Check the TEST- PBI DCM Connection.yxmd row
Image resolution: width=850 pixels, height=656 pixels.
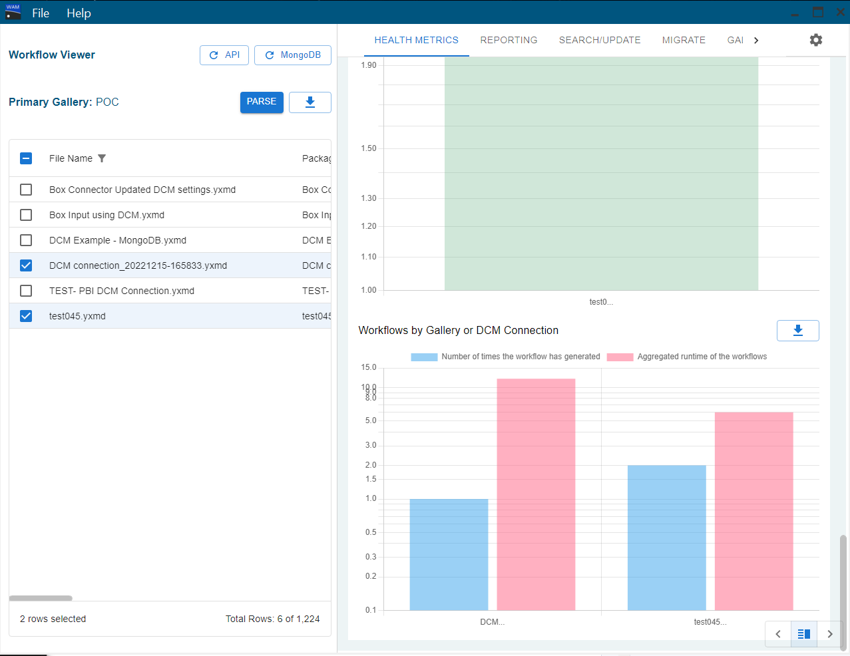tap(26, 291)
